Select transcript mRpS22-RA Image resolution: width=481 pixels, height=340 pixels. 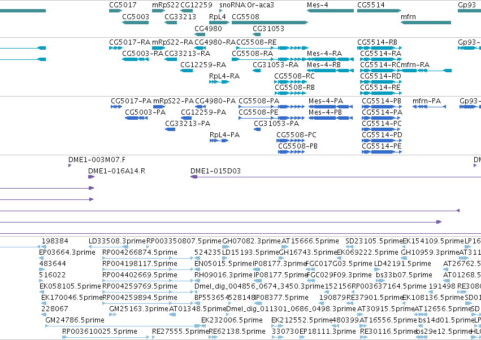tap(158, 48)
